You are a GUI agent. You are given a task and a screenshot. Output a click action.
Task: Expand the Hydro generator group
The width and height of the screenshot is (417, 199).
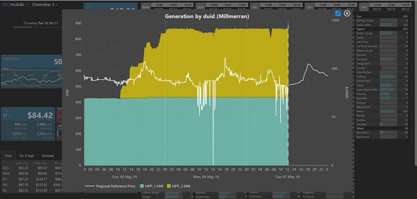(363, 29)
